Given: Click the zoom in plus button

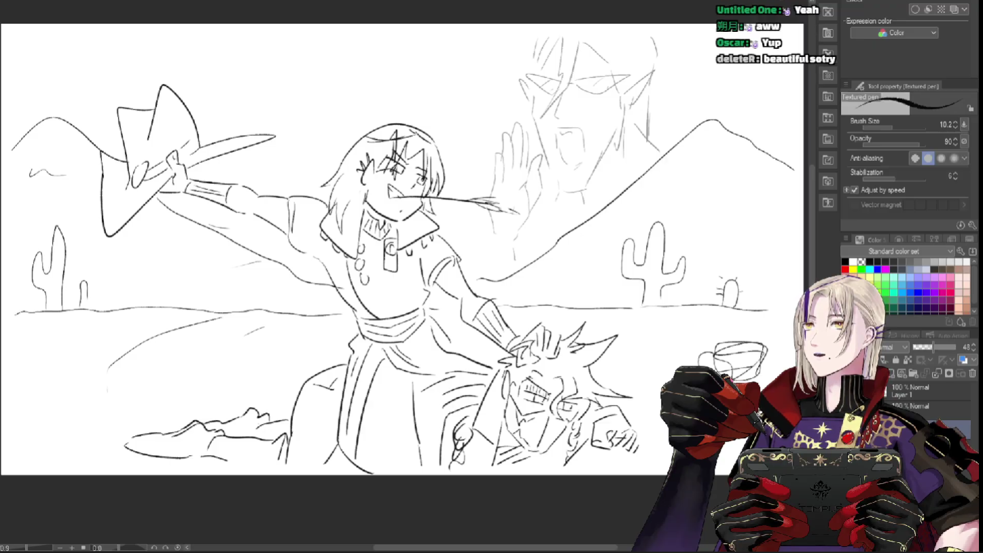Looking at the screenshot, I should pyautogui.click(x=72, y=548).
